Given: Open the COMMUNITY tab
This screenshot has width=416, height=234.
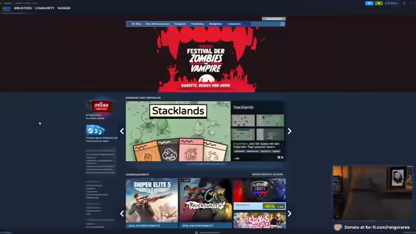Looking at the screenshot, I should (x=45, y=8).
